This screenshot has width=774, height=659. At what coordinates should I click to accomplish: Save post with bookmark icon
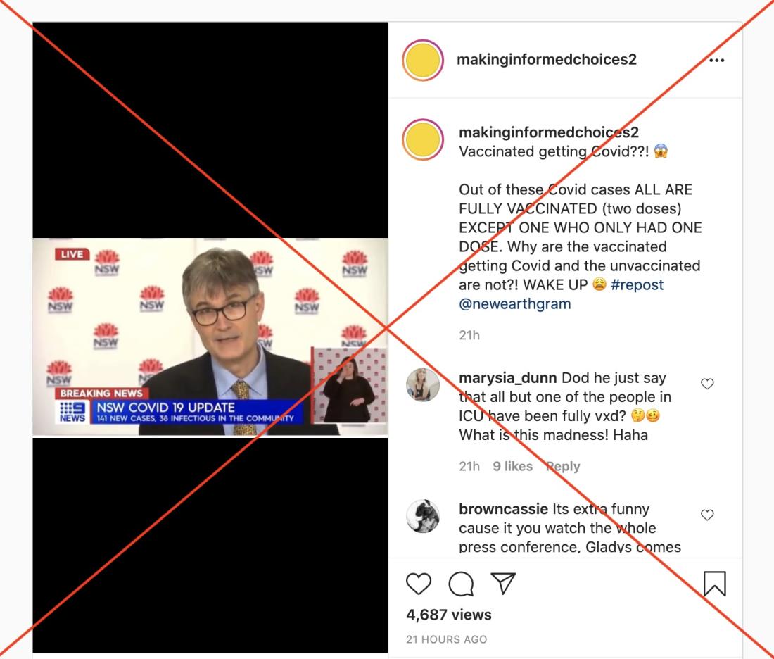(714, 584)
